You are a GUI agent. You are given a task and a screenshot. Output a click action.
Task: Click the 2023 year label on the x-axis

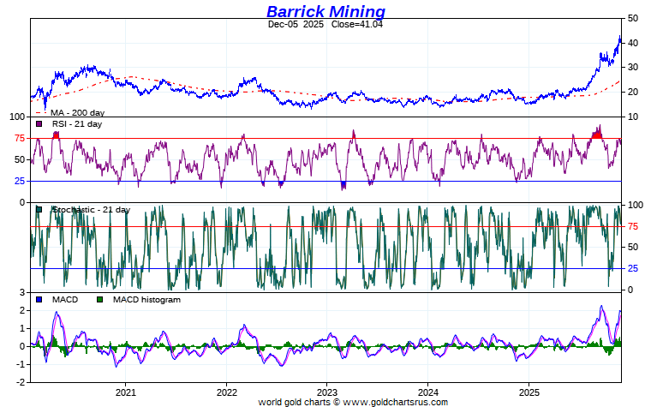tap(327, 392)
